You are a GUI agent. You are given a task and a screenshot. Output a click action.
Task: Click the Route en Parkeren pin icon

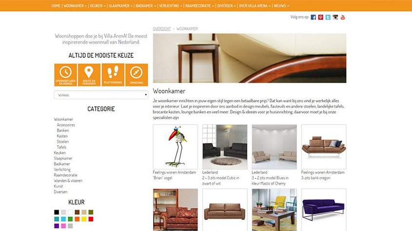(89, 75)
